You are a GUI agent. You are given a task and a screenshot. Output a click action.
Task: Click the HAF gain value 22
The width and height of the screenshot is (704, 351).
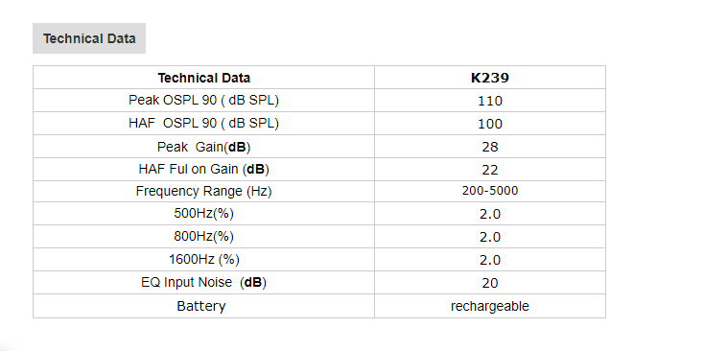pos(490,170)
